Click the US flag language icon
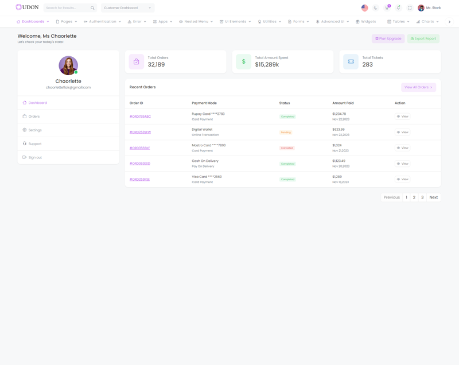This screenshot has width=459, height=365. tap(364, 8)
